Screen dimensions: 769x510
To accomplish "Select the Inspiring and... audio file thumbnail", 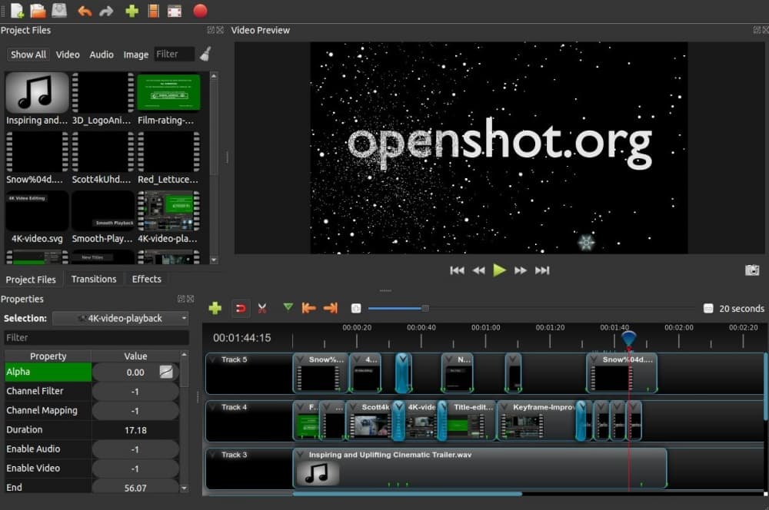I will tap(37, 93).
